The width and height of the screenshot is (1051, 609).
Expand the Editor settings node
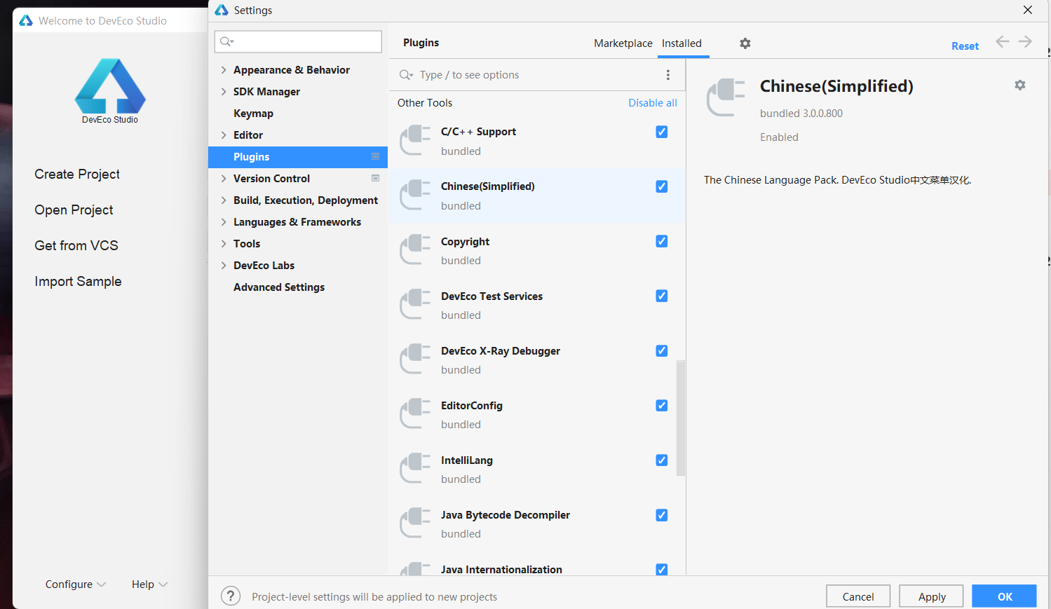click(x=224, y=135)
